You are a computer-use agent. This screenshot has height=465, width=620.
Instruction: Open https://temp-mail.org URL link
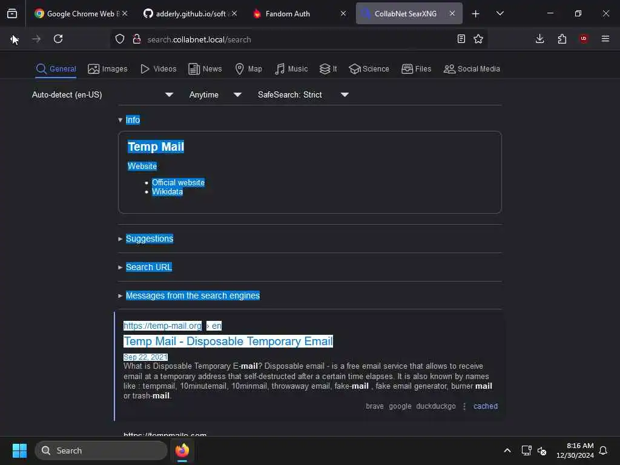tap(162, 326)
